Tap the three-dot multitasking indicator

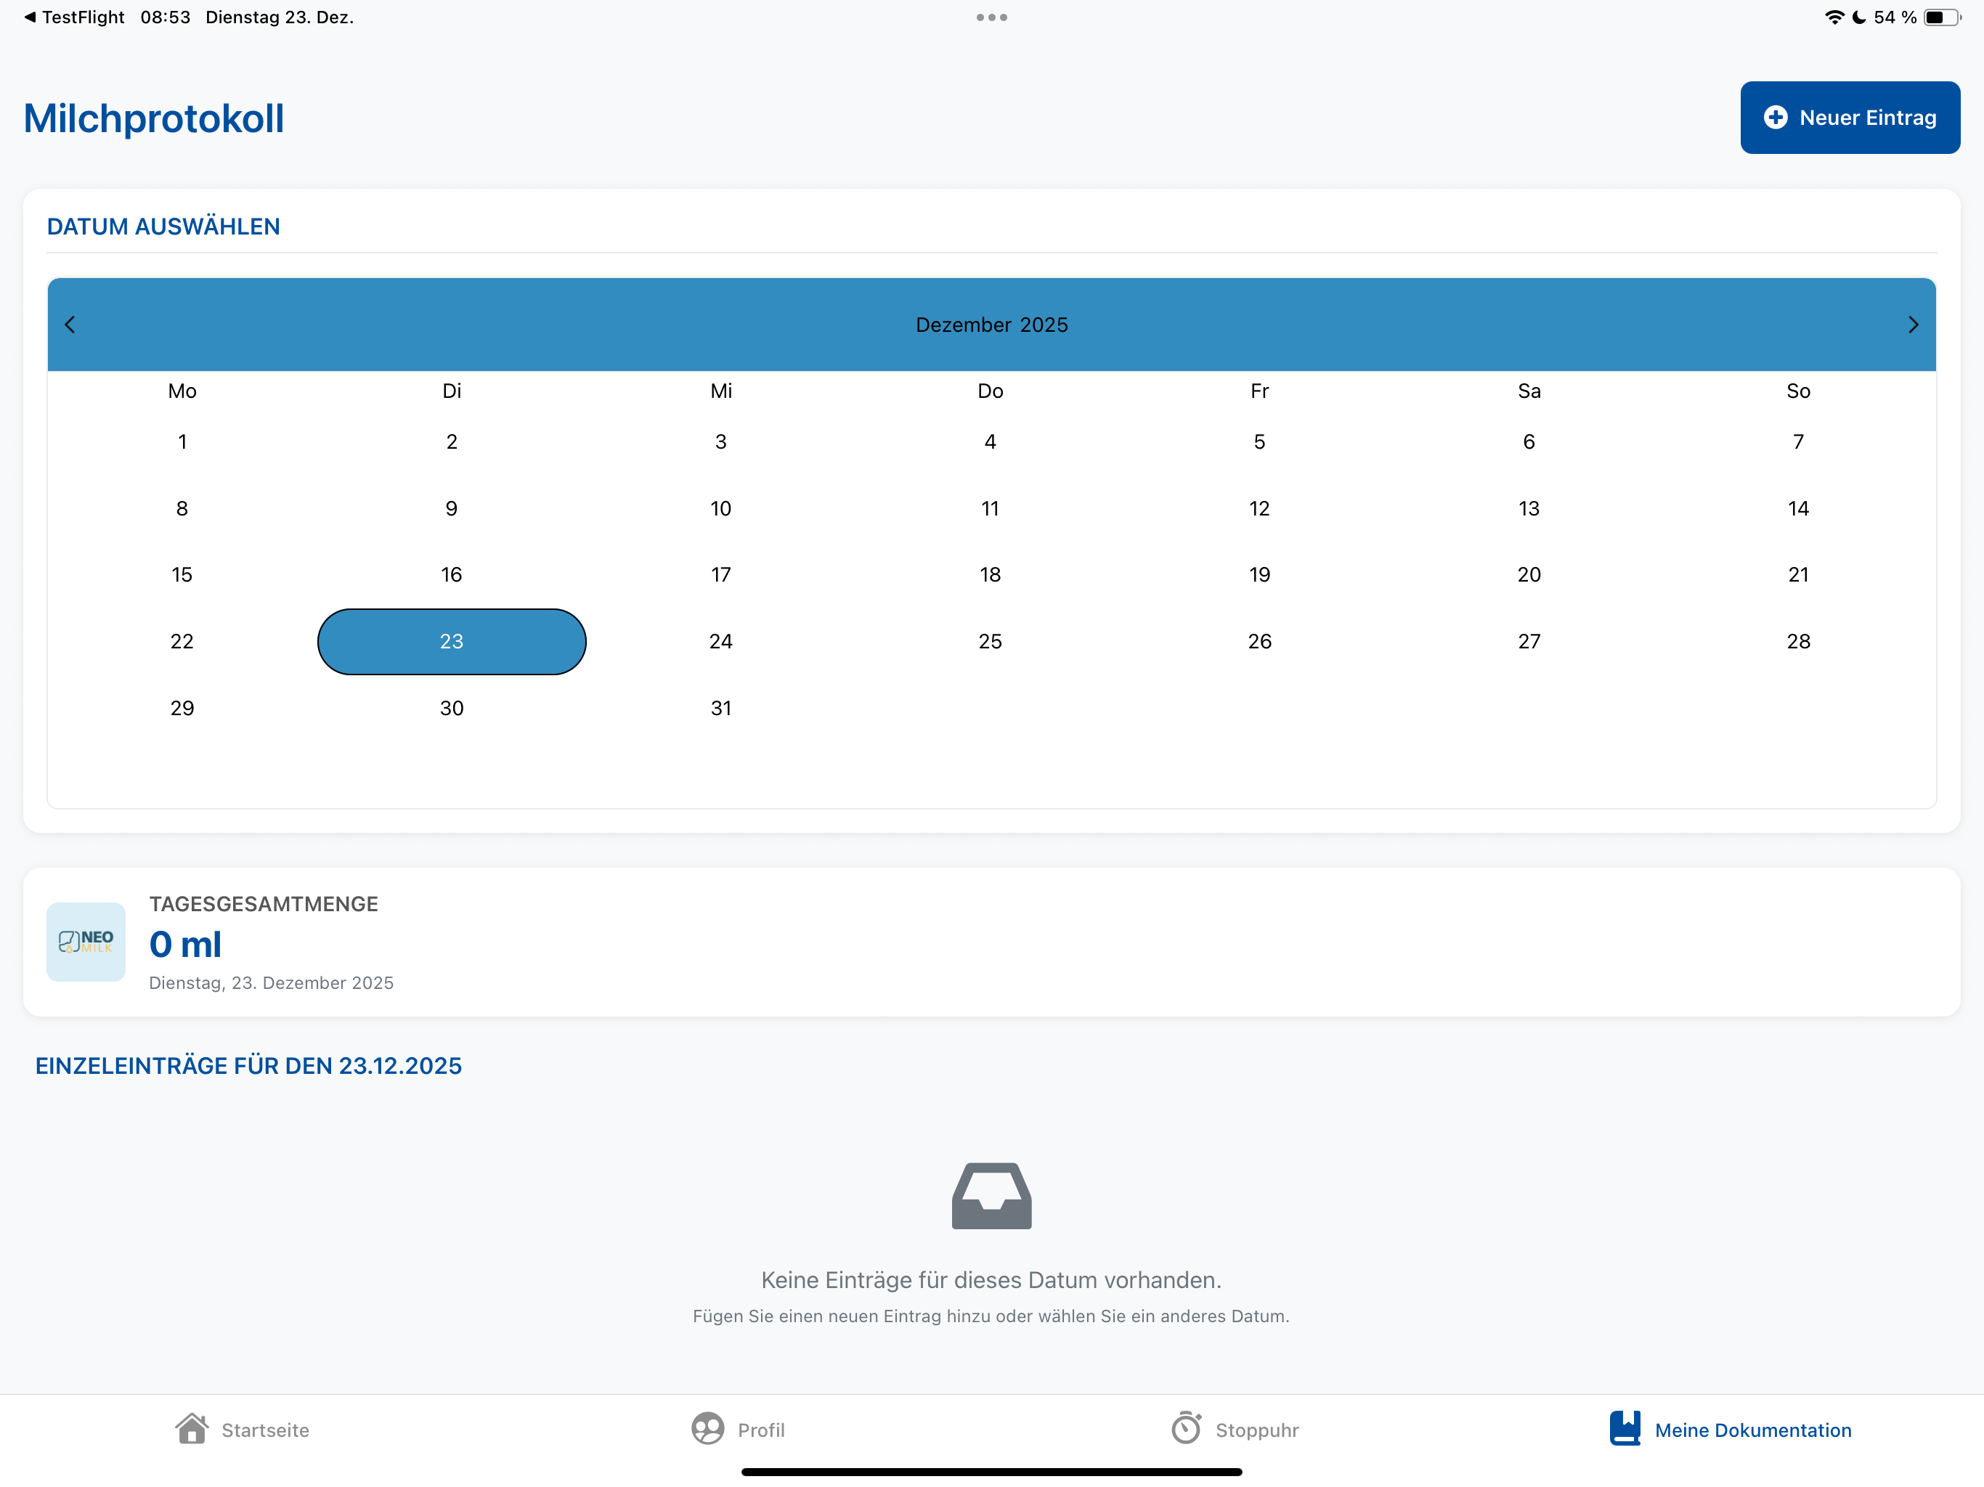[x=991, y=17]
